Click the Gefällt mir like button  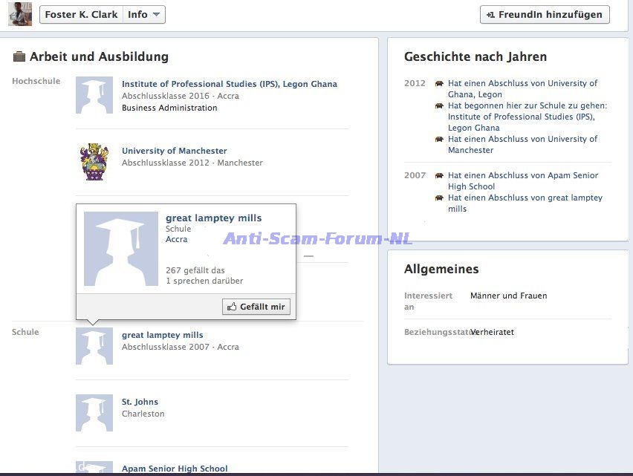pyautogui.click(x=256, y=307)
